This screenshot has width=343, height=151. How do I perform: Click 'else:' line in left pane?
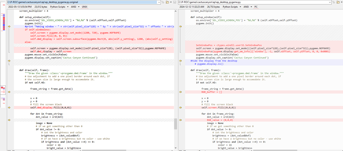(28, 42)
